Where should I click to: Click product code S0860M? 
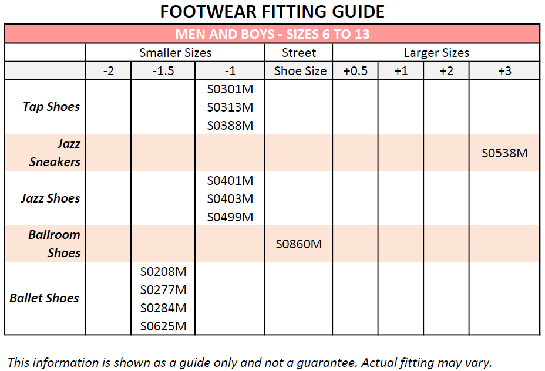pyautogui.click(x=298, y=244)
